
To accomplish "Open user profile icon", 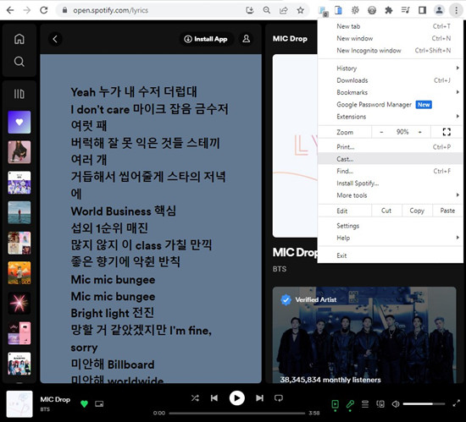I will pyautogui.click(x=246, y=39).
